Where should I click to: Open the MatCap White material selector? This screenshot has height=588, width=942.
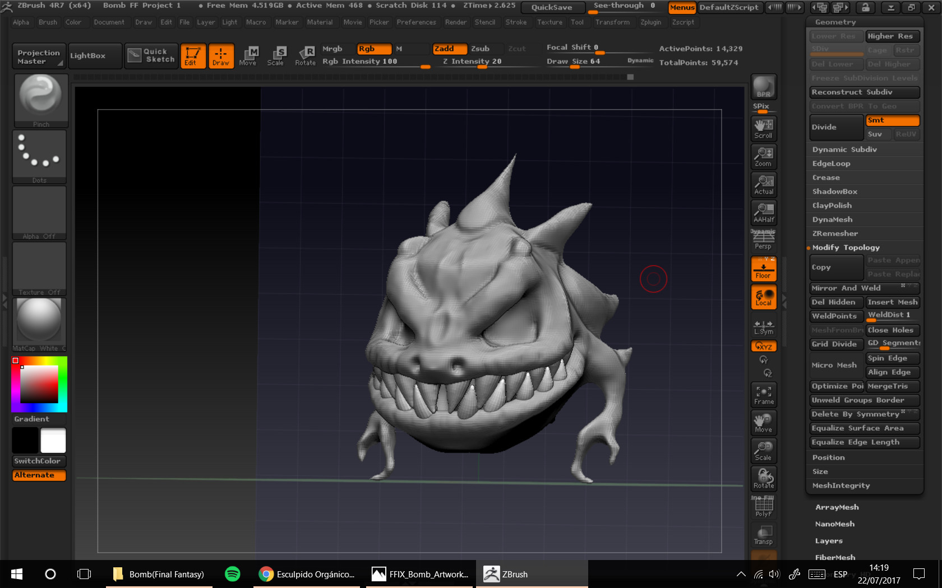pyautogui.click(x=39, y=325)
